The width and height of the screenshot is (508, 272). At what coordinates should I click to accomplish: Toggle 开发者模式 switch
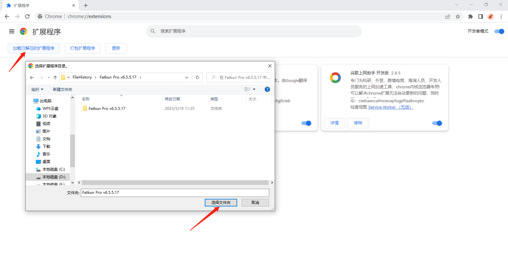500,31
